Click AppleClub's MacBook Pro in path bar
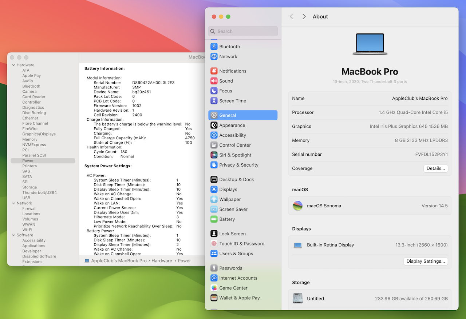Image resolution: width=466 pixels, height=319 pixels. tap(119, 261)
